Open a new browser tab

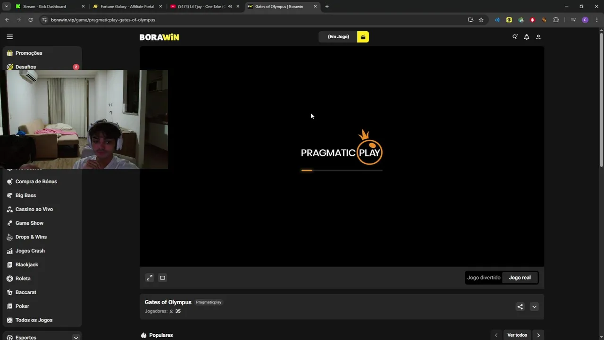click(327, 7)
